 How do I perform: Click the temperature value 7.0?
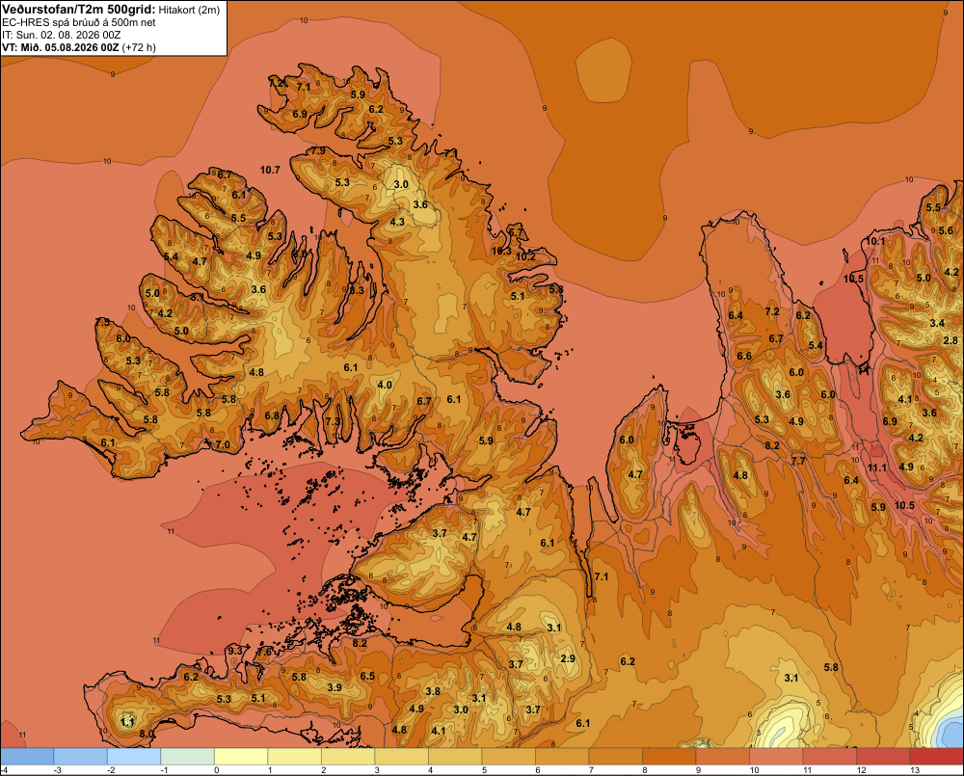(x=223, y=444)
